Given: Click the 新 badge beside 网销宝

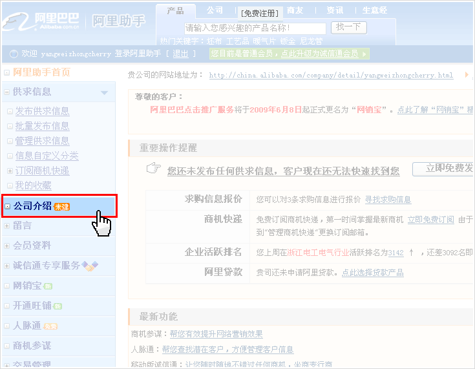Looking at the screenshot, I should [x=48, y=286].
